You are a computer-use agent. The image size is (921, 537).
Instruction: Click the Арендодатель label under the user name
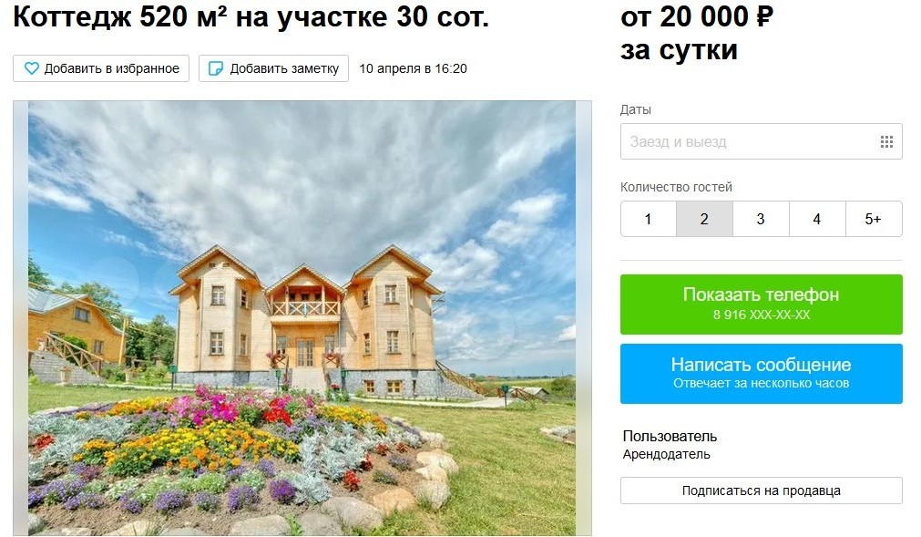click(666, 454)
